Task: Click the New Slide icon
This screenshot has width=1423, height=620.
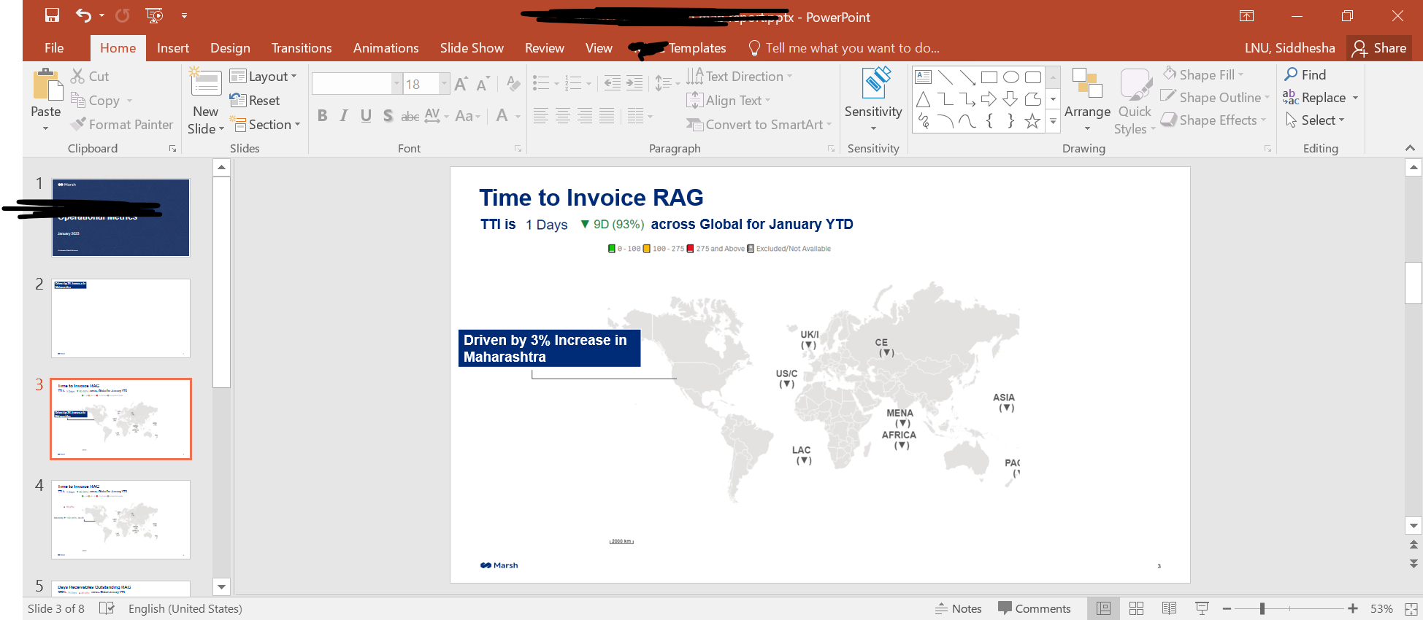Action: click(206, 84)
